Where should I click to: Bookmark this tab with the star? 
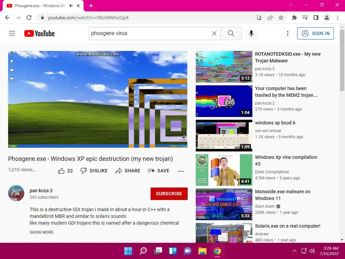coord(281,18)
